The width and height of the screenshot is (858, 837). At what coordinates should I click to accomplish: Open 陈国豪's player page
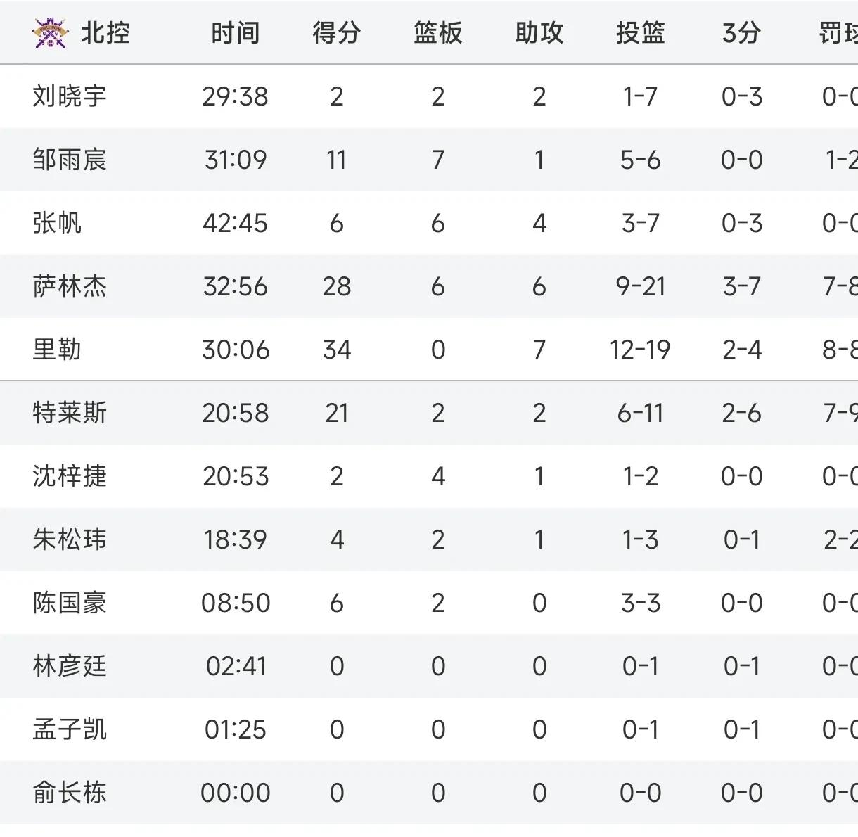coord(70,603)
